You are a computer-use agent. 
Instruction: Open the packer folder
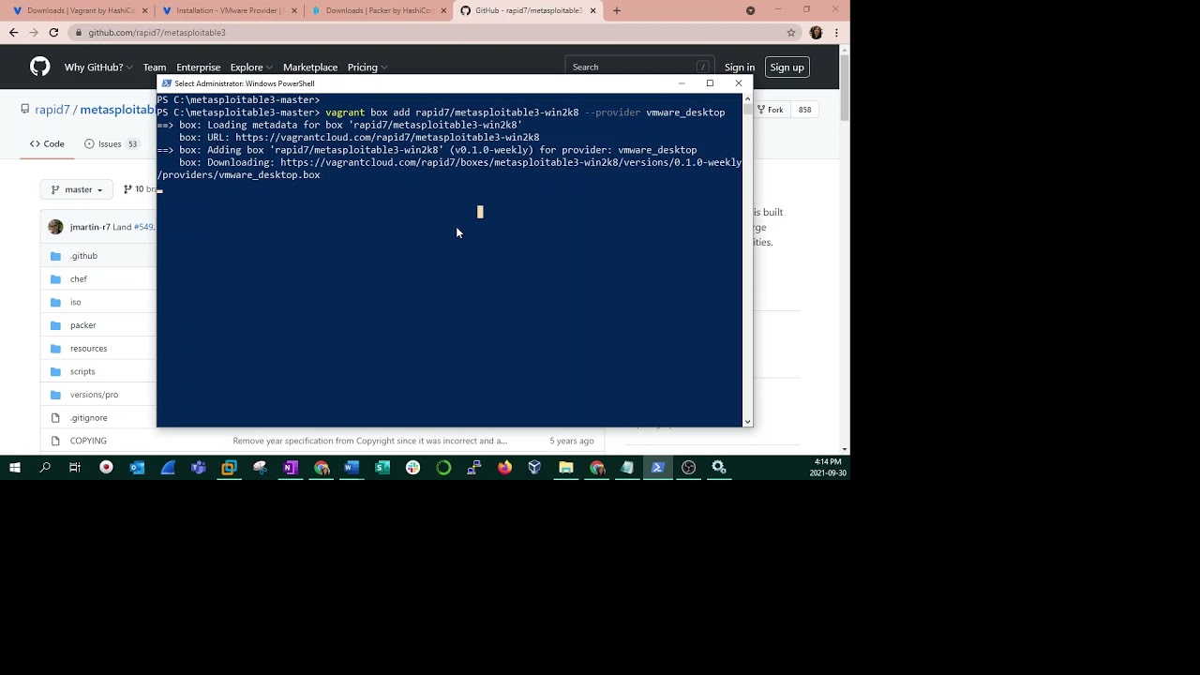(83, 325)
